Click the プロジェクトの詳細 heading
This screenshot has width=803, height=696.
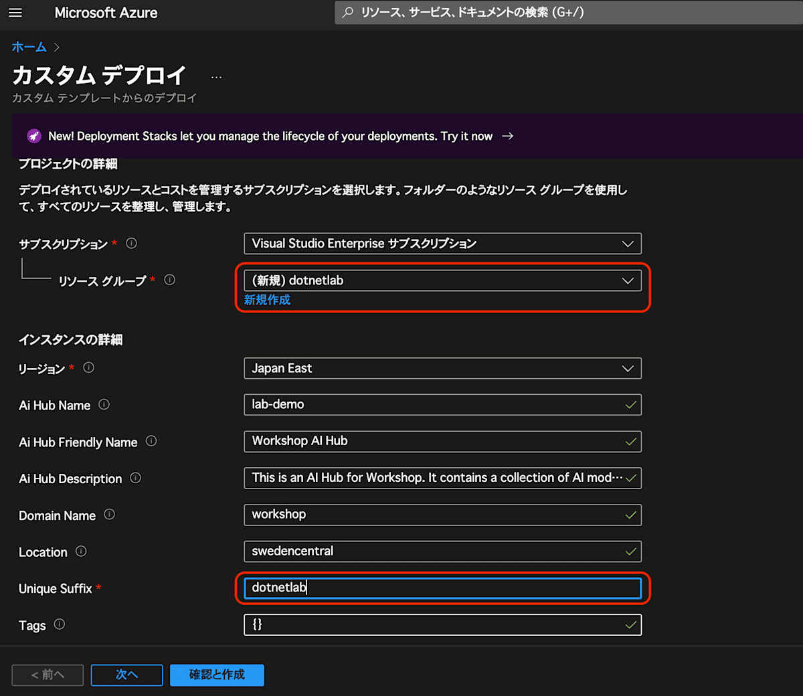pos(68,164)
